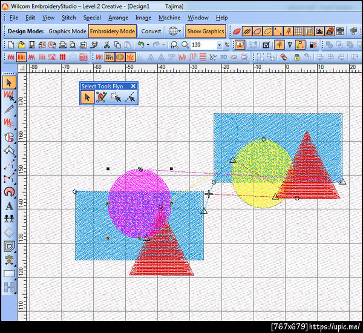Screen dimensions: 363x333
Task: Pick the Knife tool in left toolbox
Action: [x=9, y=110]
